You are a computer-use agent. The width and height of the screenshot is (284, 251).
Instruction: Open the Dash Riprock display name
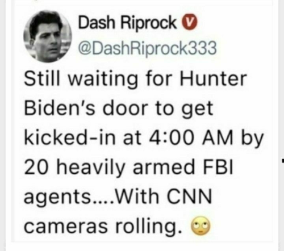127,22
